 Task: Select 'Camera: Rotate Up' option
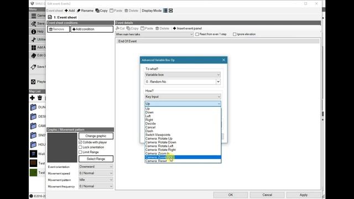[x=183, y=139]
